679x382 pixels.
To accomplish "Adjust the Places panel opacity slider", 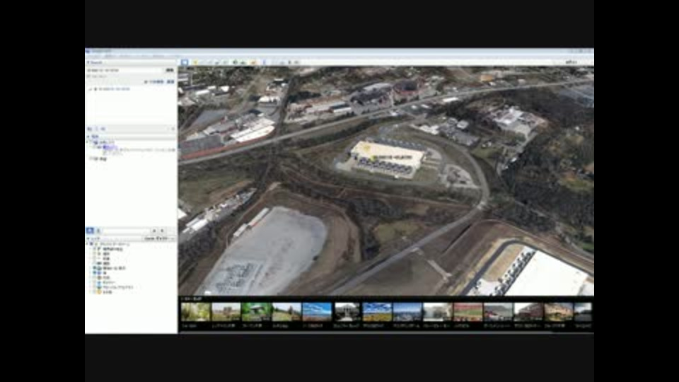I will tap(127, 231).
